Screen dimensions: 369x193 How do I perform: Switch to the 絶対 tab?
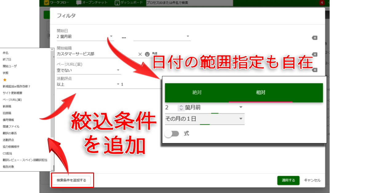point(197,93)
